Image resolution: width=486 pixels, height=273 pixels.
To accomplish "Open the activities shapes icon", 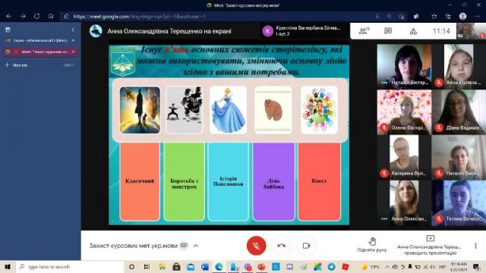I will tap(413, 31).
